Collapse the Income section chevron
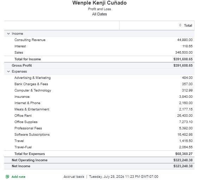Viewport: 197px width, 183px height. (x=8, y=34)
